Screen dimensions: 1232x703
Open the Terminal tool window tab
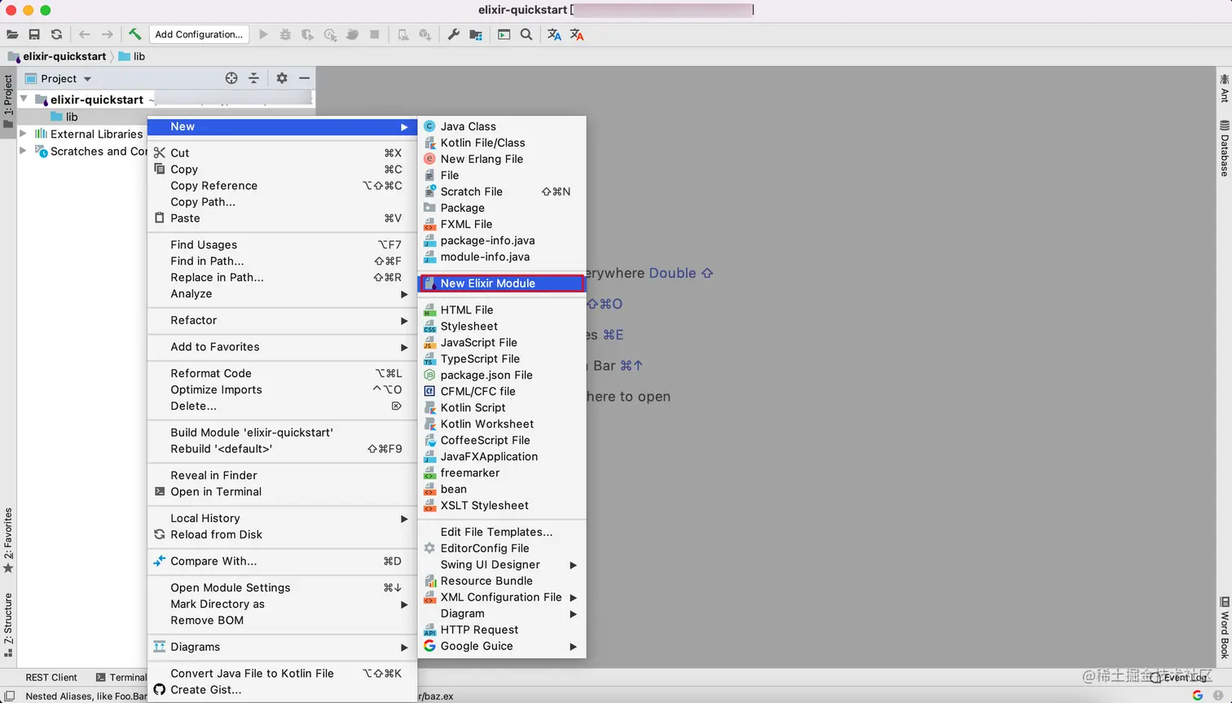[121, 677]
